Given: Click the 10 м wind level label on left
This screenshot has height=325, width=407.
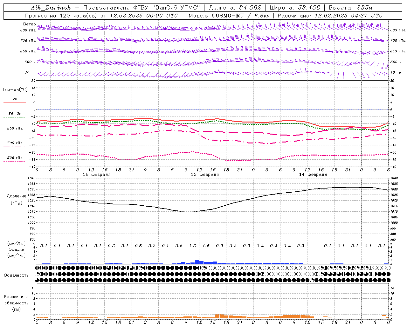Looking at the screenshot, I should [x=30, y=72].
